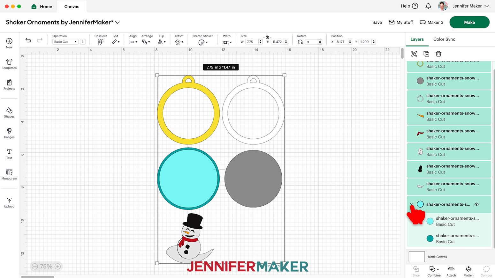Click the Y position input field

tap(366, 42)
